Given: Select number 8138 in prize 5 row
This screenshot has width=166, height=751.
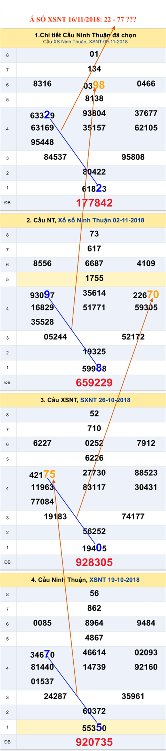Looking at the screenshot, I should click(x=94, y=98).
